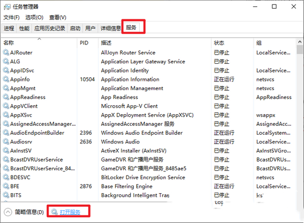
Task: Select the AppMgmt gear icon
Action: [6, 88]
